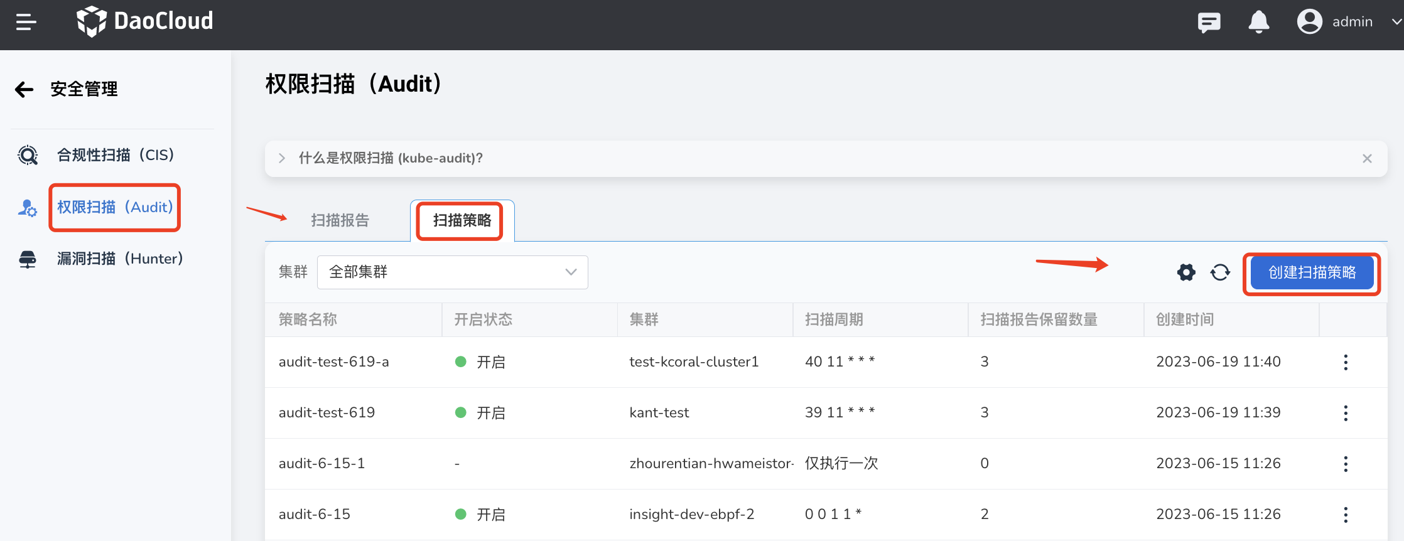This screenshot has height=541, width=1404.
Task: Click policy name audit-6-15-1
Action: point(321,463)
